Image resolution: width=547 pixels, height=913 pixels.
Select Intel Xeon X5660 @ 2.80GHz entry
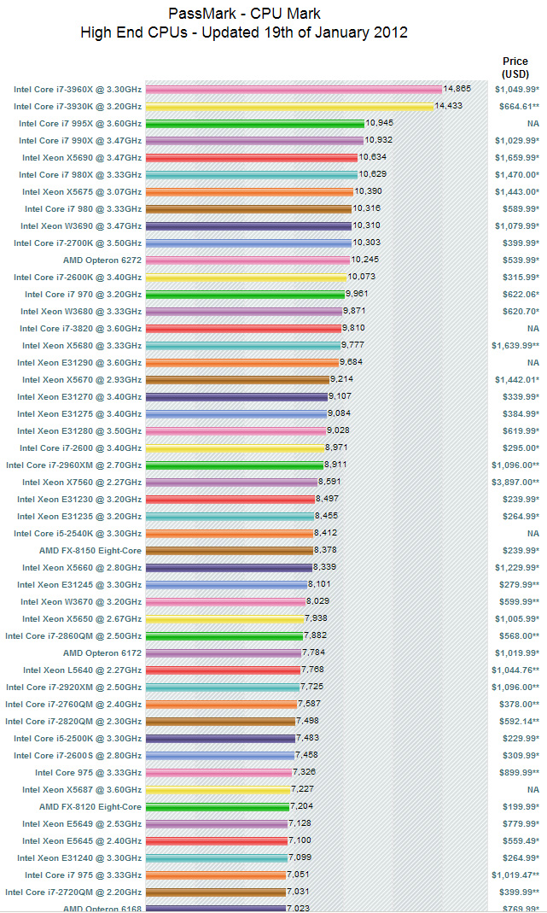[x=81, y=568]
